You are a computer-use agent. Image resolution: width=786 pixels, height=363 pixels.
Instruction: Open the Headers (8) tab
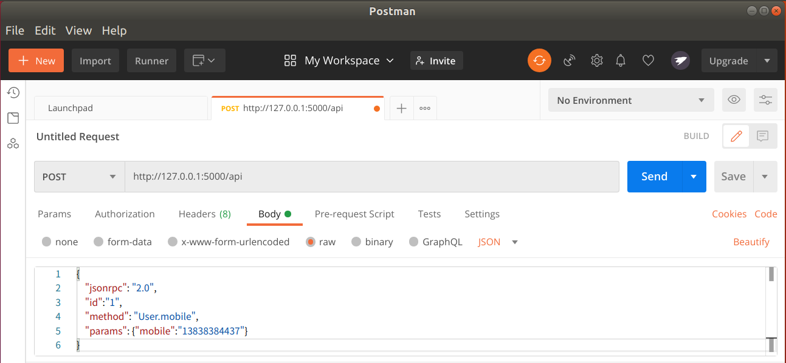point(205,214)
